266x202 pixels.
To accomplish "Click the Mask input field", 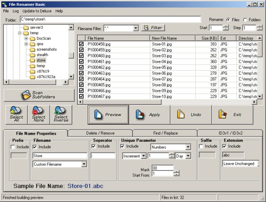I will pos(163,168).
